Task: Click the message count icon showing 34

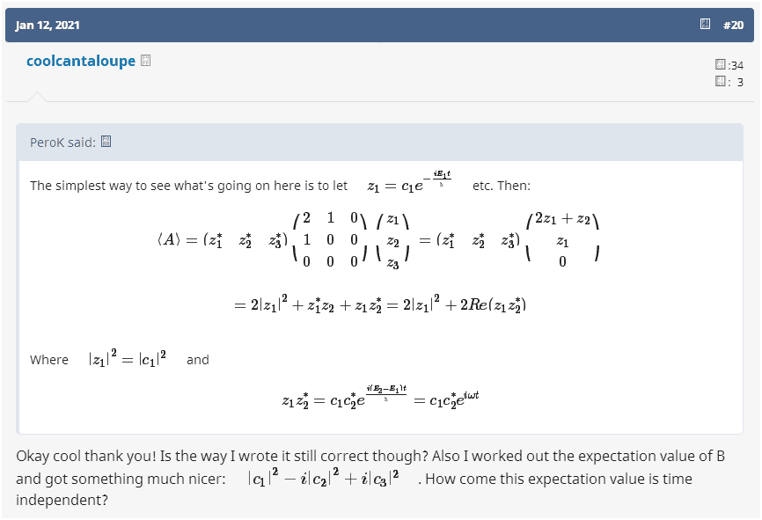Action: (x=721, y=65)
